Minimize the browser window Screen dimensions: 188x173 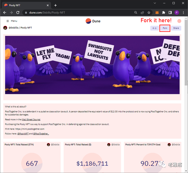pyautogui.click(x=164, y=3)
